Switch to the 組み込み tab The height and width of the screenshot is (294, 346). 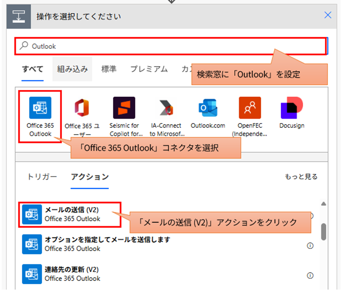point(72,69)
